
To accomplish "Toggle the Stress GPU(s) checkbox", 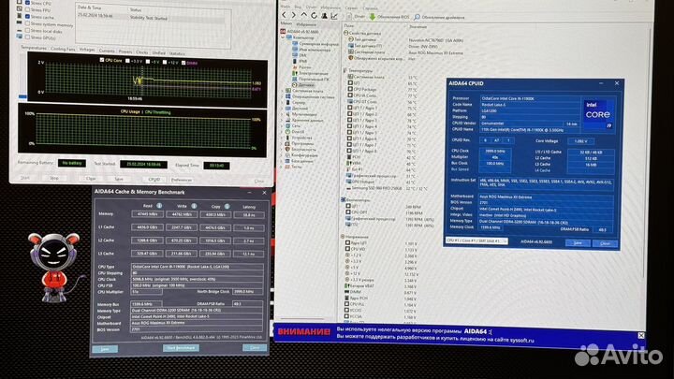I will point(27,37).
